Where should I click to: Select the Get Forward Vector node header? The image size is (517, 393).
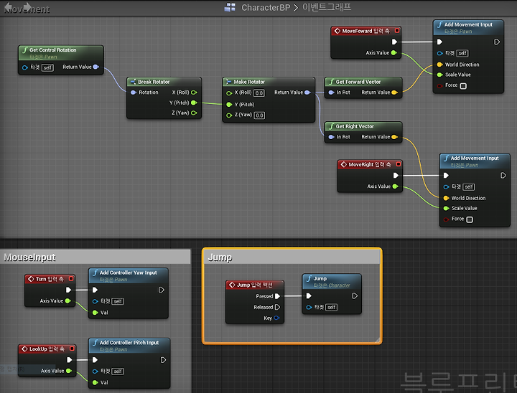363,82
